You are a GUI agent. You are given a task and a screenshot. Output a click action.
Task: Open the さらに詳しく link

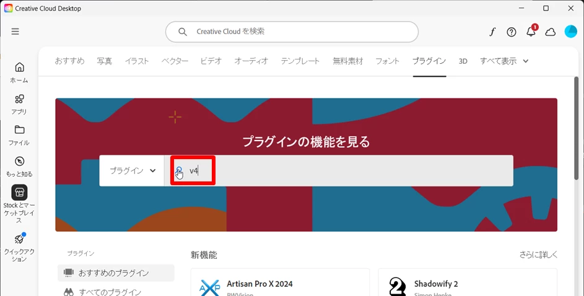click(x=538, y=255)
